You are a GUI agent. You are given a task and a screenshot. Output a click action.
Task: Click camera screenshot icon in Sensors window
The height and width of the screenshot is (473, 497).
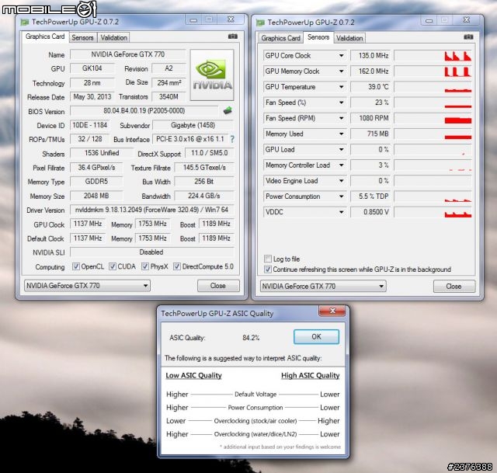468,37
